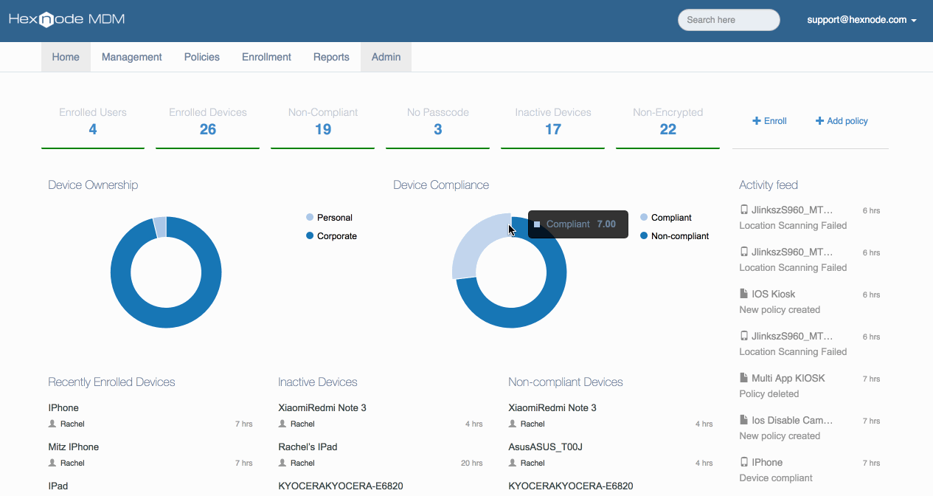Open IPhone in Recently Enrolled Devices
Screen dimensions: 933x496
coord(63,407)
